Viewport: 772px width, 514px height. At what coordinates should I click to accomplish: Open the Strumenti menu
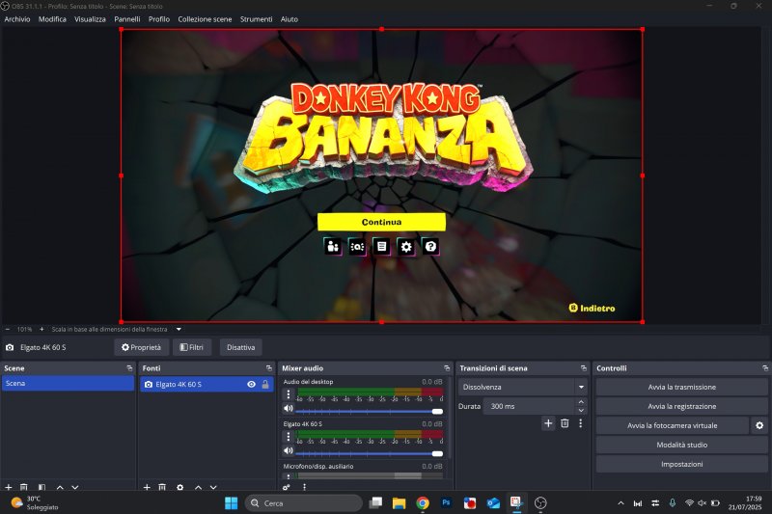pos(256,19)
